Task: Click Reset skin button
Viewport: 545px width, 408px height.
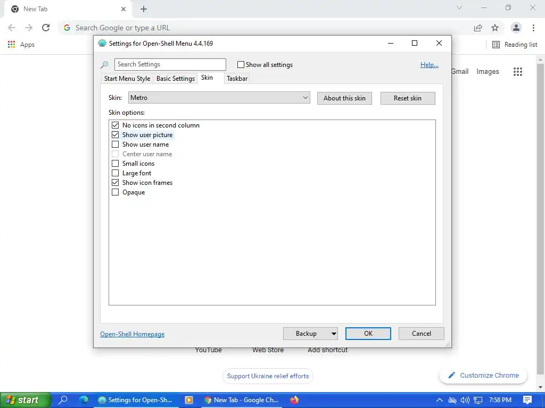Action: click(408, 98)
